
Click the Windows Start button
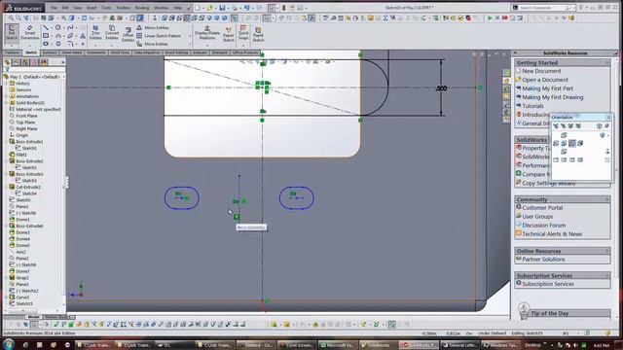(9, 344)
